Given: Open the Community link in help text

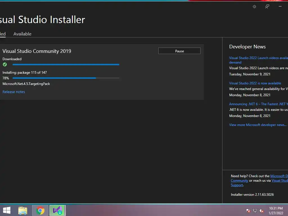Looking at the screenshot, I should (239, 181).
